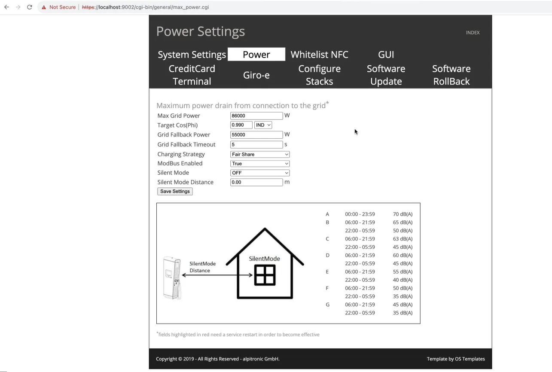Click the 55 dB(A) value
The width and height of the screenshot is (552, 372).
403,271
